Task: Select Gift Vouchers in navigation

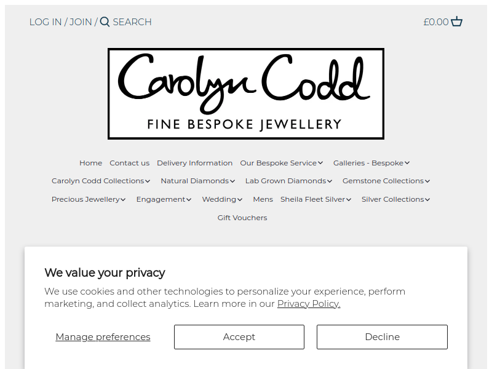Action: click(242, 218)
